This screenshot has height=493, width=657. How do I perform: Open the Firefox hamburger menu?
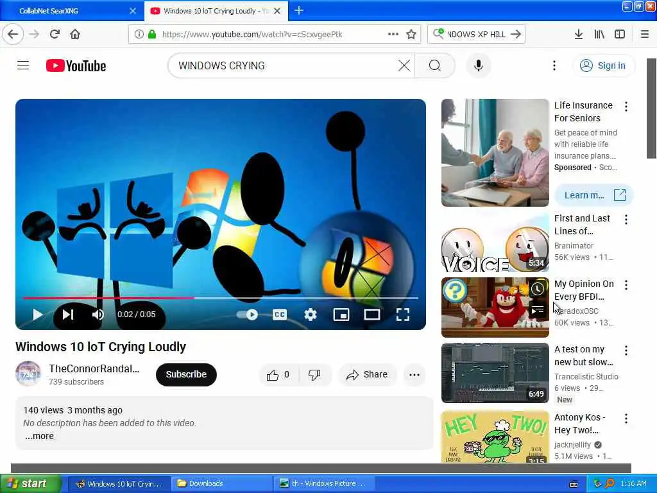tap(645, 34)
